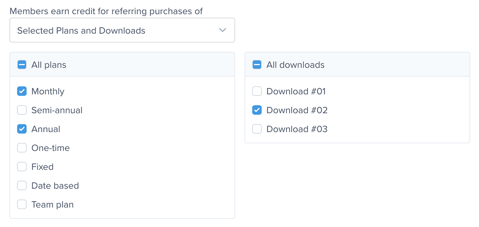Click the Monthly plan label
Viewport: 479px width, 227px height.
48,91
